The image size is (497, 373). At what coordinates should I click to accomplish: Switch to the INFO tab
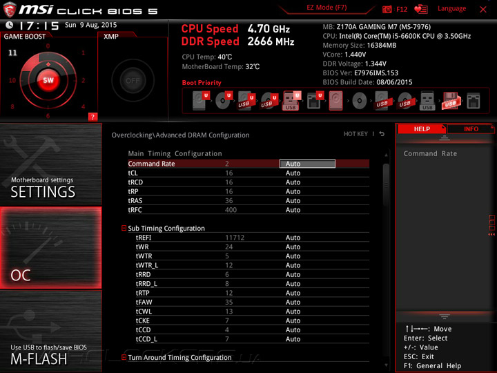pyautogui.click(x=471, y=128)
